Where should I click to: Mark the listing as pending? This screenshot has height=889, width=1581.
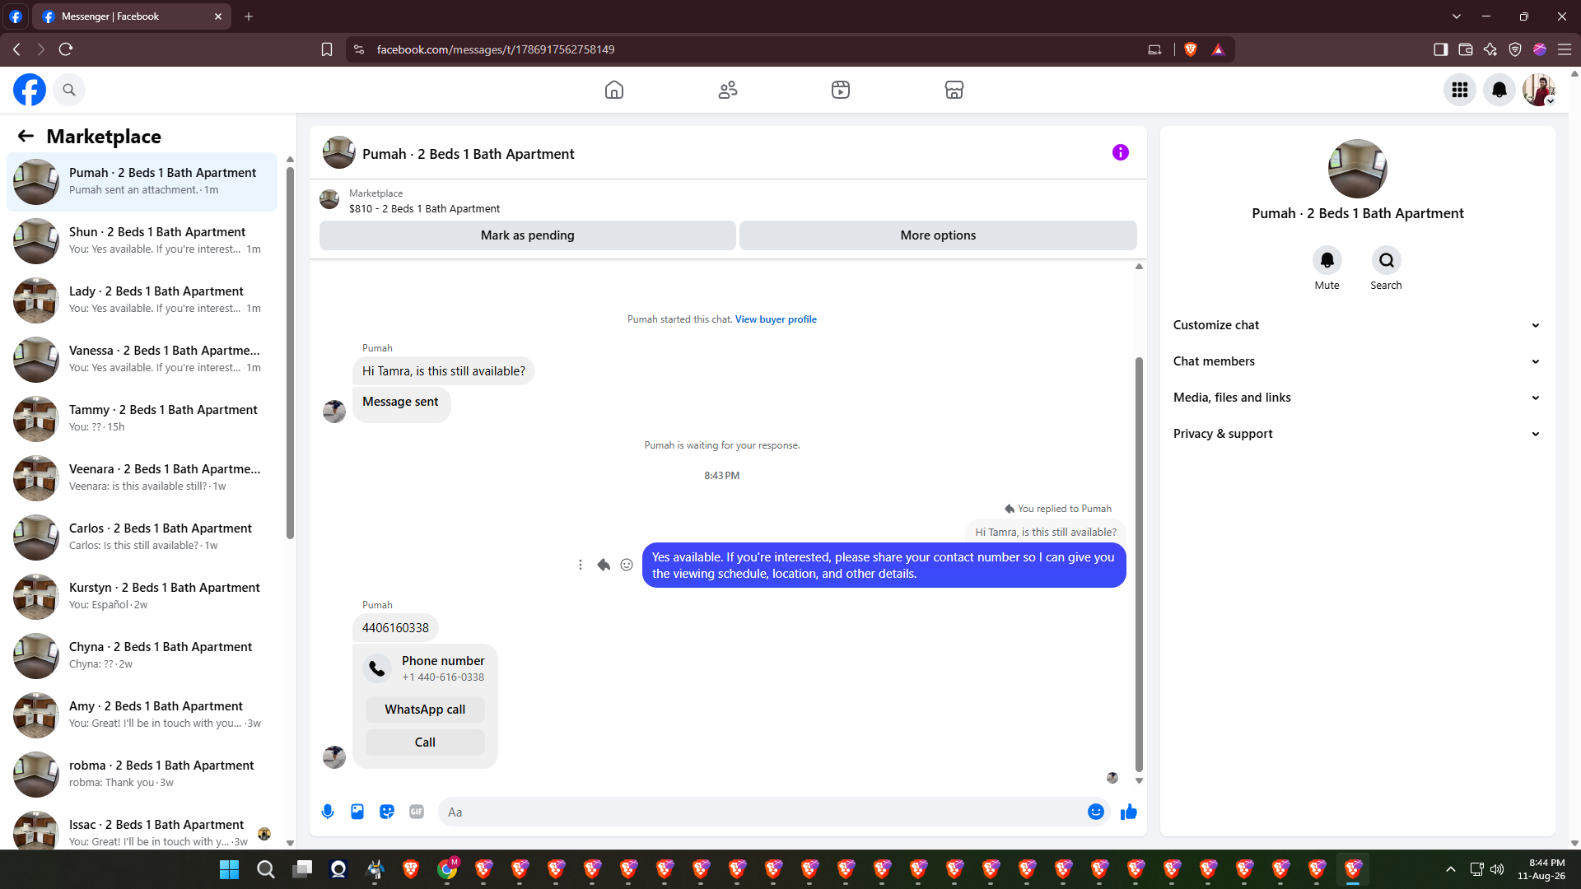tap(528, 235)
